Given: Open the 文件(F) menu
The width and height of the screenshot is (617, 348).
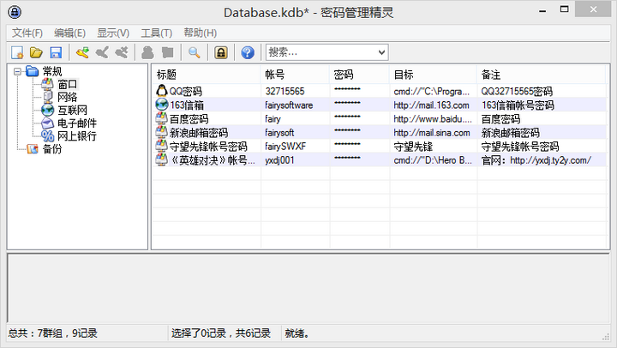Looking at the screenshot, I should tap(27, 33).
